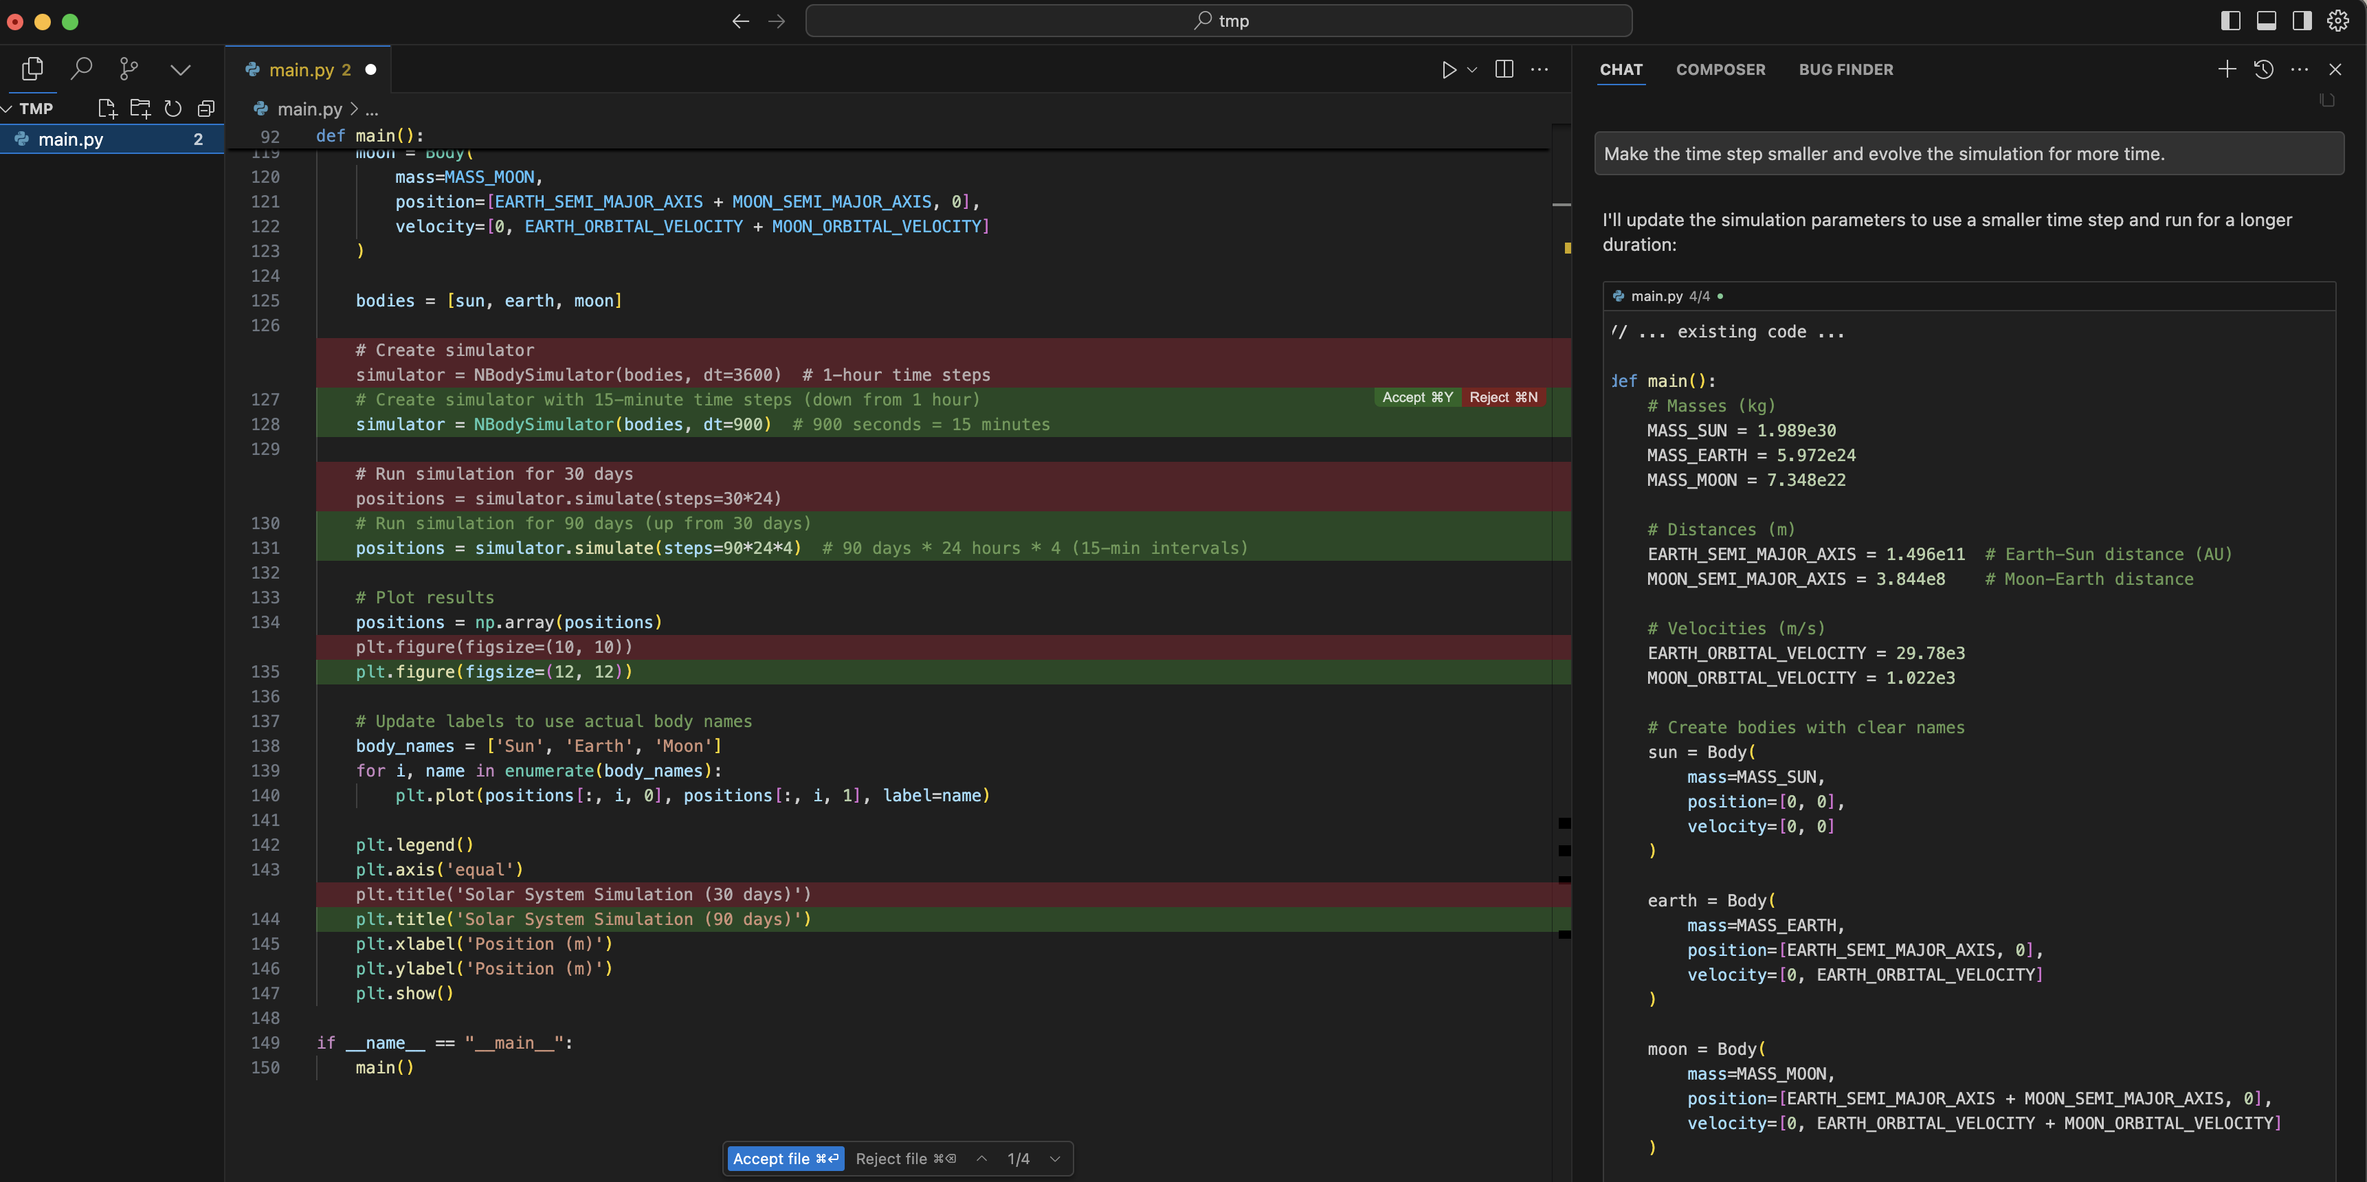Split the editor to the right
Image resolution: width=2367 pixels, height=1182 pixels.
pos(1504,70)
